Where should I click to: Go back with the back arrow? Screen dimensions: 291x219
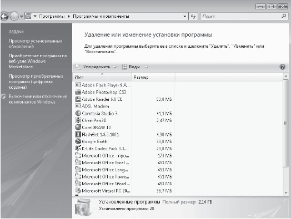pos(4,17)
